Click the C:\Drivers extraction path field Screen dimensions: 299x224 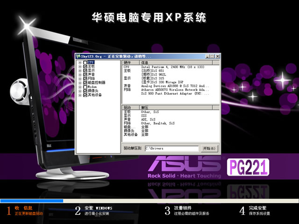[171, 148]
